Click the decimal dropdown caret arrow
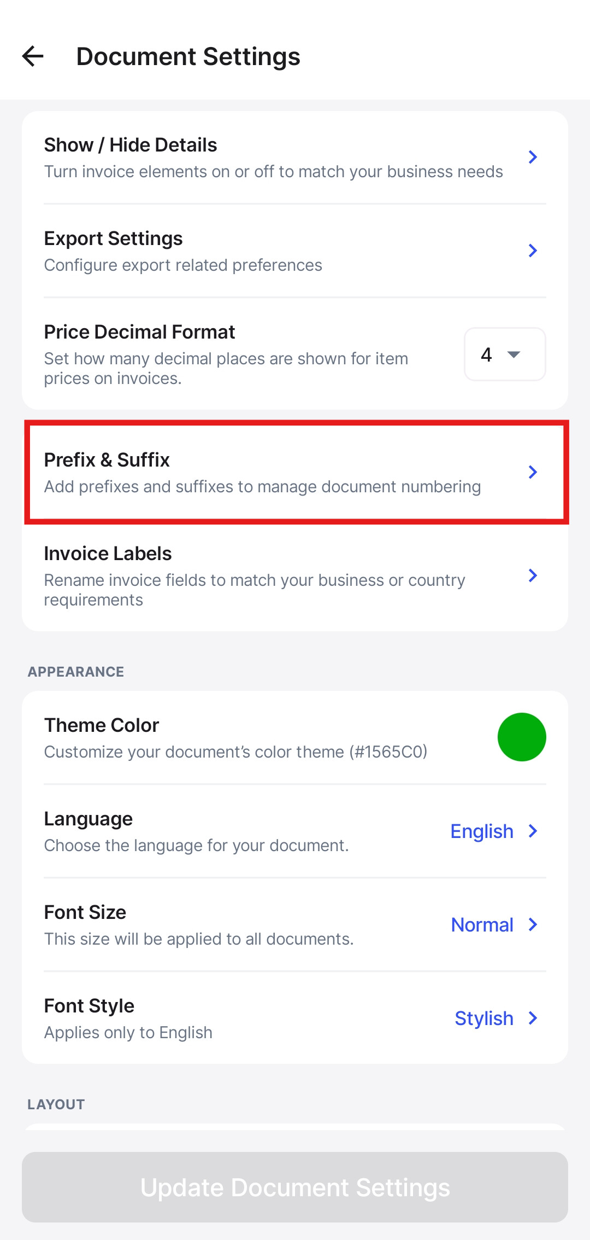Viewport: 590px width, 1240px height. (514, 354)
